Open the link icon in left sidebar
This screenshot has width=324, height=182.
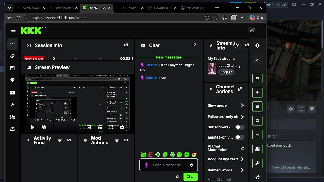click(12, 56)
